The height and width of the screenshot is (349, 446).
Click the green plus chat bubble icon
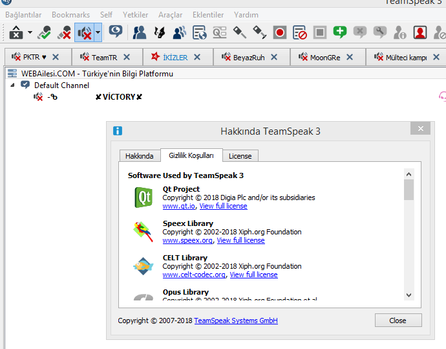(x=340, y=32)
